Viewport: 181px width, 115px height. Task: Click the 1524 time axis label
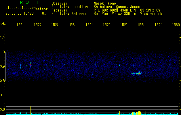click(72, 25)
